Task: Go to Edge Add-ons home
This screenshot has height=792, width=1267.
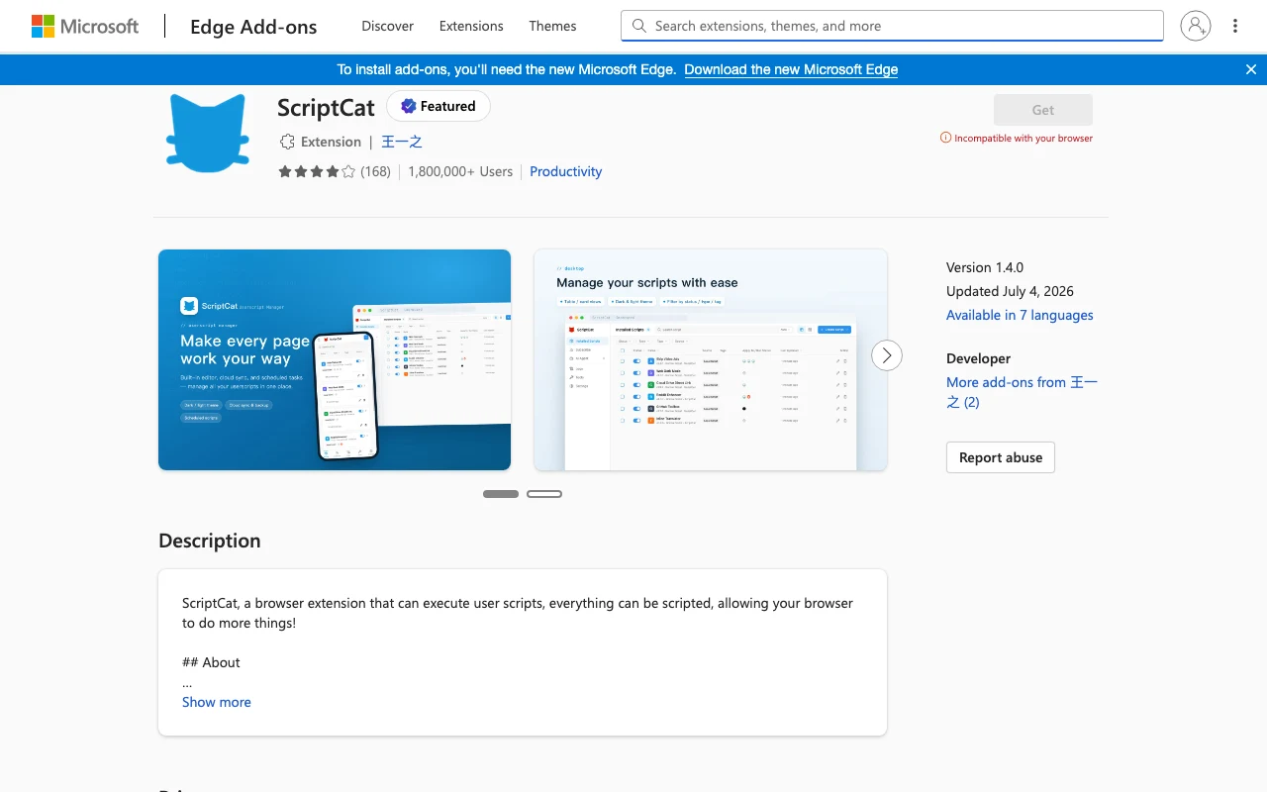Action: (253, 27)
